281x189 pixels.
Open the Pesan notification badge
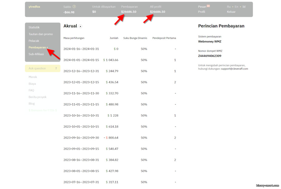(208, 6)
